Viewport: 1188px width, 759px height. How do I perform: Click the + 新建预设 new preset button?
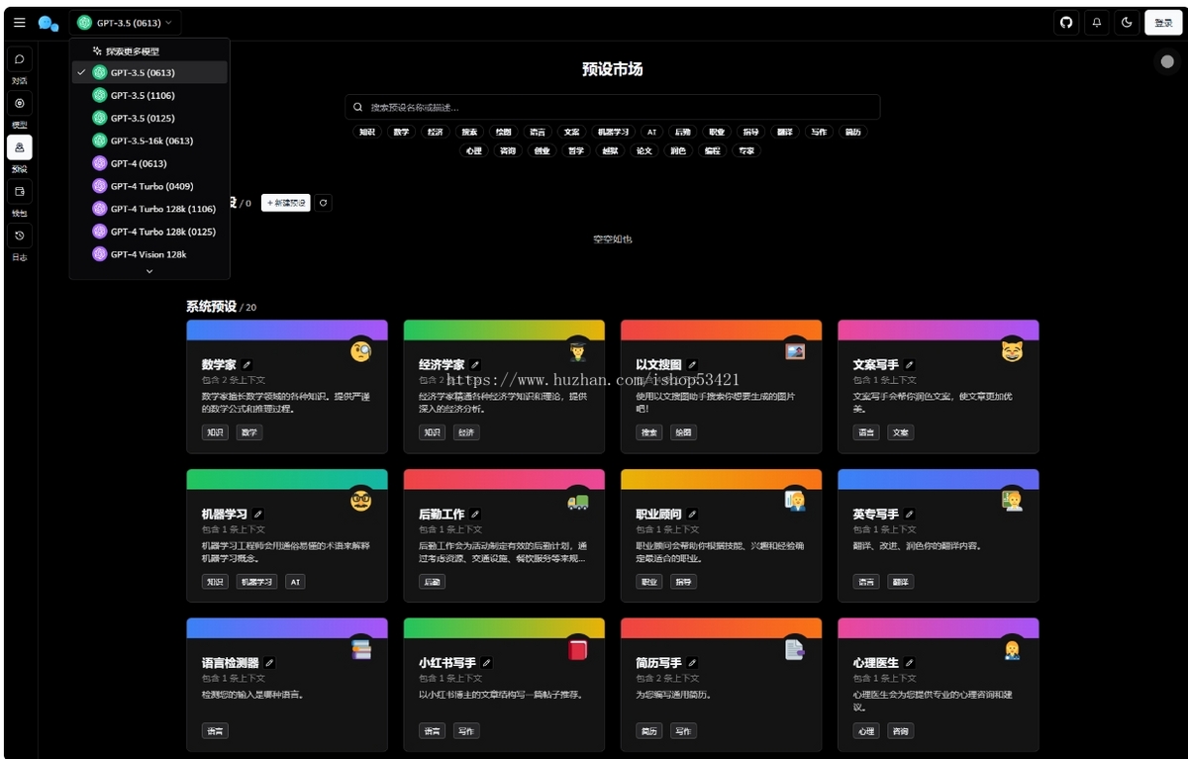click(x=286, y=203)
